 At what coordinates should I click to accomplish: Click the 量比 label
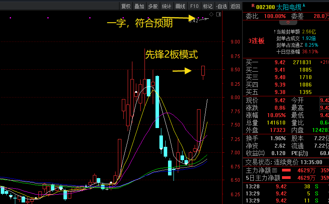[297, 123]
